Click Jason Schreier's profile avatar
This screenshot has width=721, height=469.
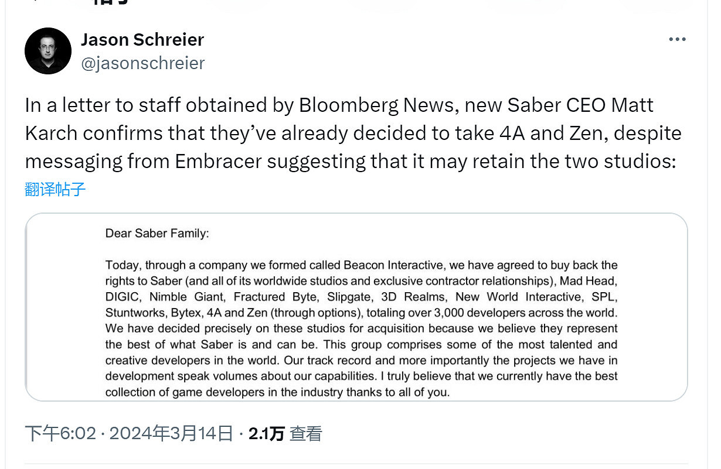tap(48, 51)
